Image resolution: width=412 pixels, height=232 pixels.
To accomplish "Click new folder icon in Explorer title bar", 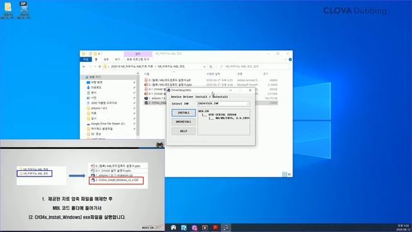I will tap(95, 53).
